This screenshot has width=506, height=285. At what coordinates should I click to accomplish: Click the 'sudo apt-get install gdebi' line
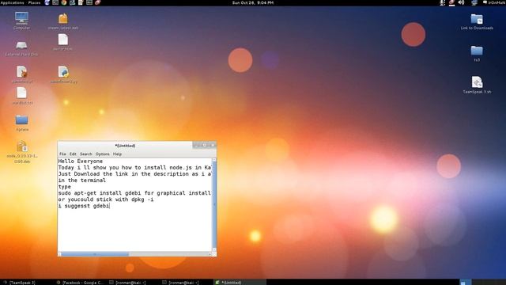pos(134,193)
